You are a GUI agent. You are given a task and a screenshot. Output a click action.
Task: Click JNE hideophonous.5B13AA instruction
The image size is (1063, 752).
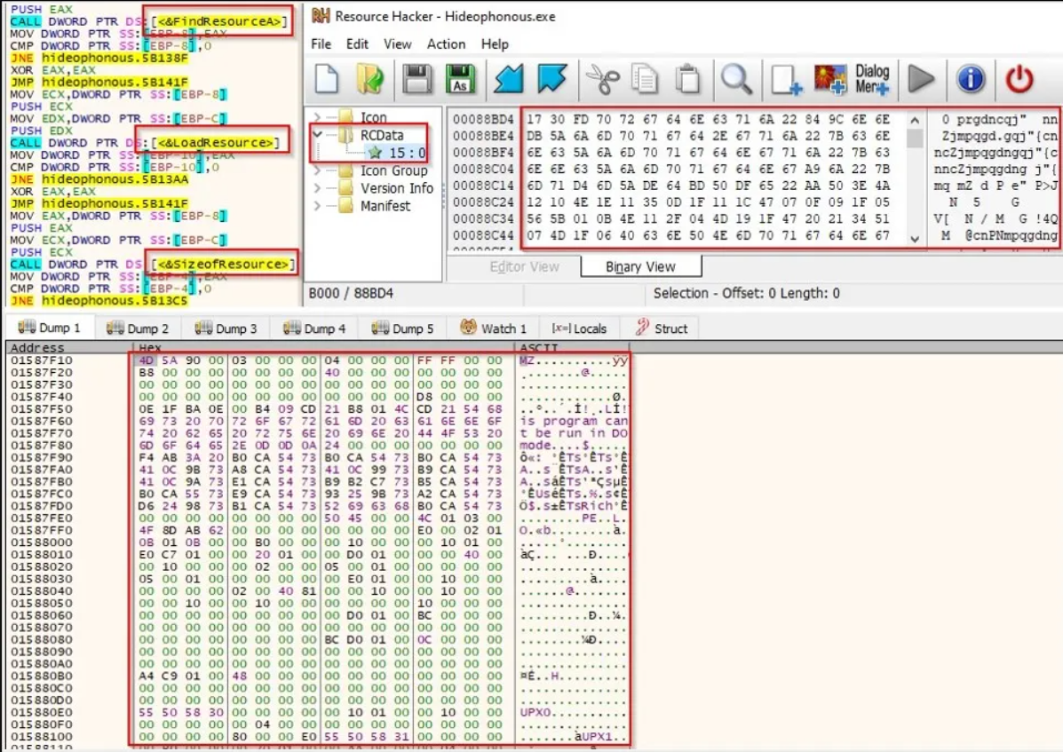click(x=99, y=179)
